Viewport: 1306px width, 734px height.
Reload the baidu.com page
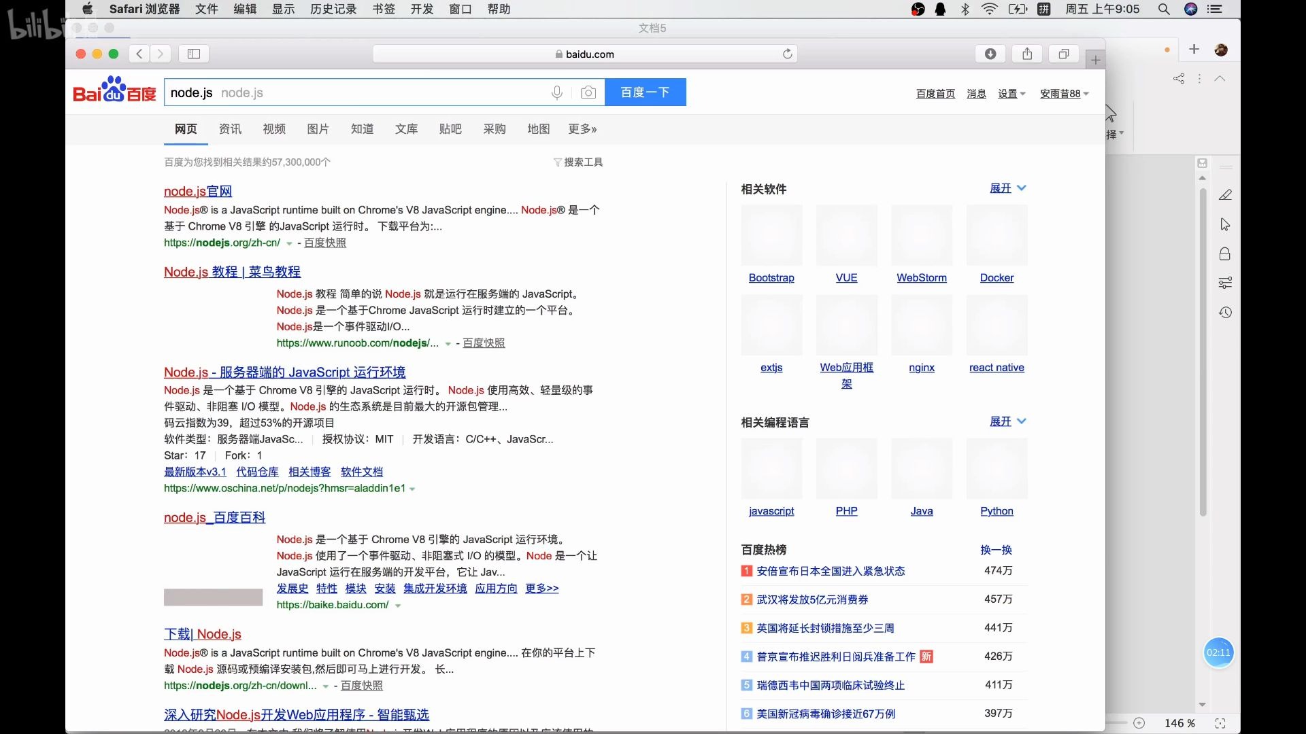tap(788, 54)
